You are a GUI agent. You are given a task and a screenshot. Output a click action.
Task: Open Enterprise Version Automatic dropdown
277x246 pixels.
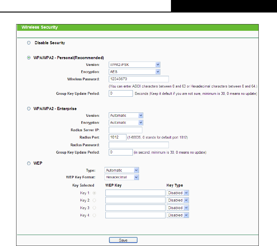click(126, 116)
